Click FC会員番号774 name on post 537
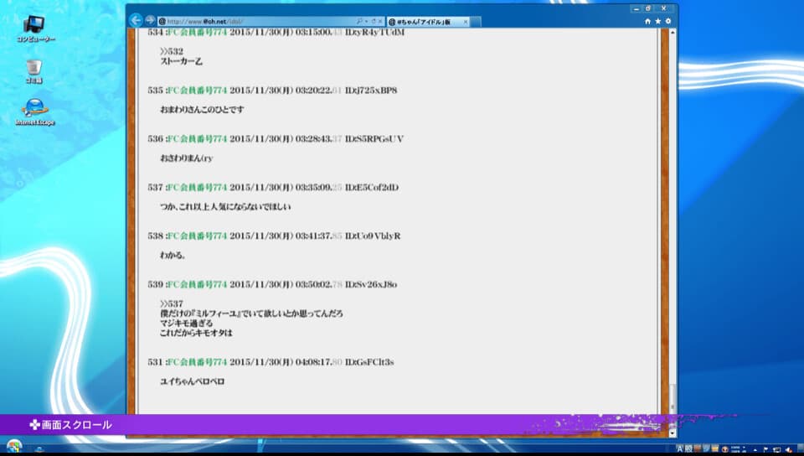 tap(198, 187)
